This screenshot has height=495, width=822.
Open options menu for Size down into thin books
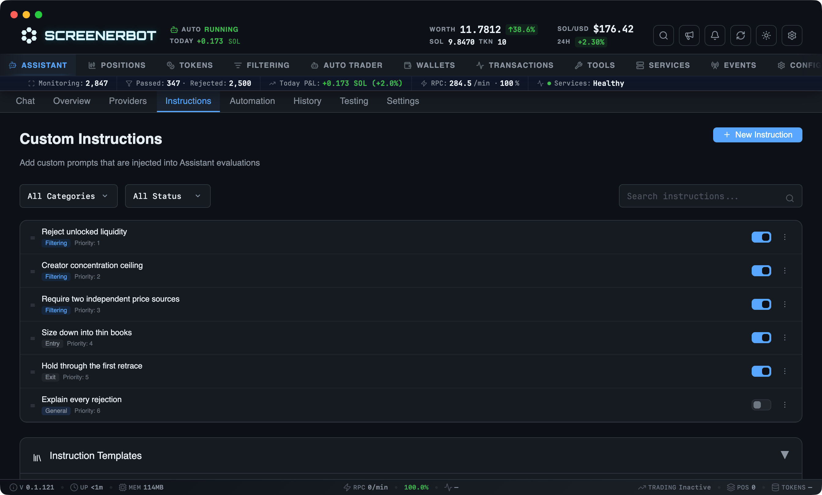(785, 338)
